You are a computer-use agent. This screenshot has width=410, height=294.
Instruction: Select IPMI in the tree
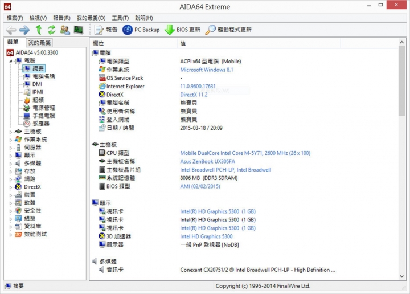point(33,92)
